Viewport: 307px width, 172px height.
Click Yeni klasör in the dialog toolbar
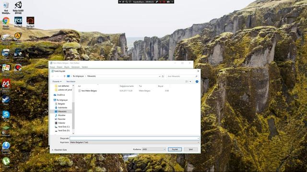(71, 82)
